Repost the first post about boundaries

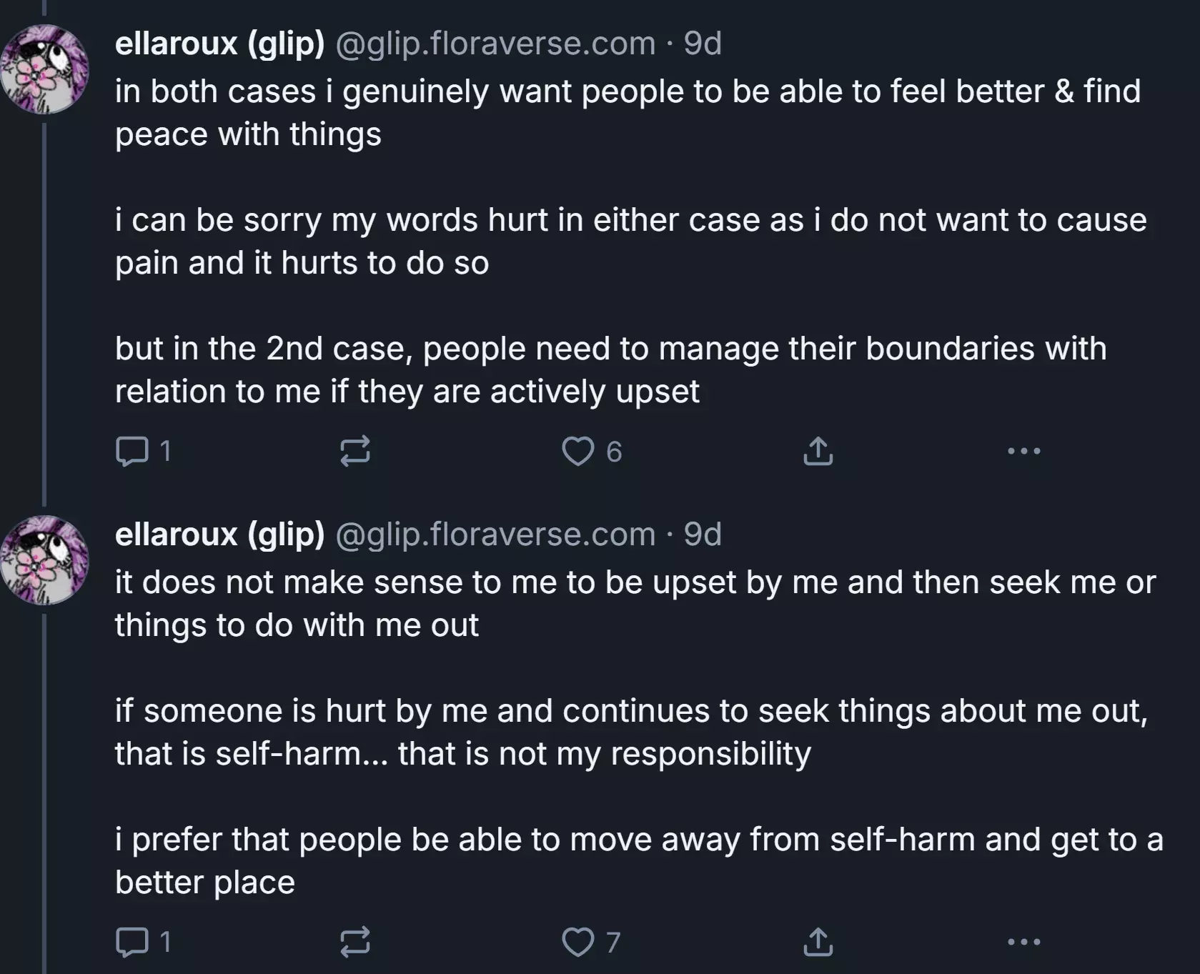[x=355, y=451]
